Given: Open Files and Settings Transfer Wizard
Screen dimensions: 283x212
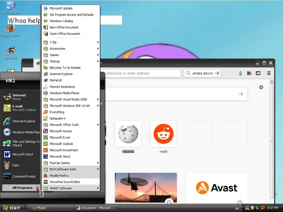Looking at the screenshot, I should tap(21, 143).
